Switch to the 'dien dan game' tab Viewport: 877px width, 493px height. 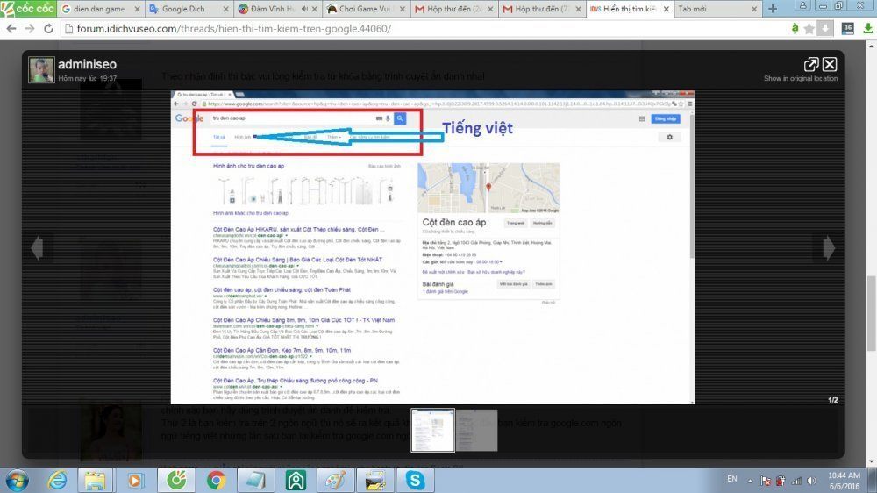pyautogui.click(x=99, y=9)
